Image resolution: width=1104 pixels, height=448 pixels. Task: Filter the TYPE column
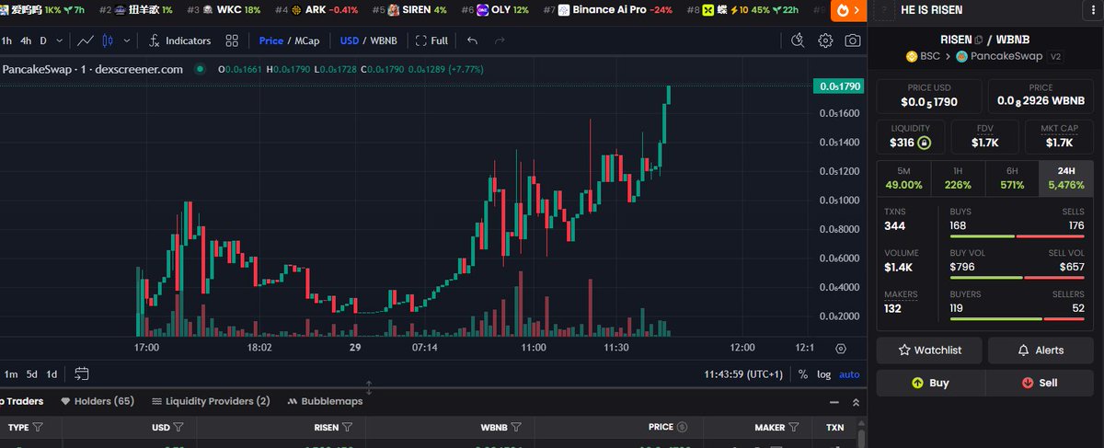pos(38,427)
